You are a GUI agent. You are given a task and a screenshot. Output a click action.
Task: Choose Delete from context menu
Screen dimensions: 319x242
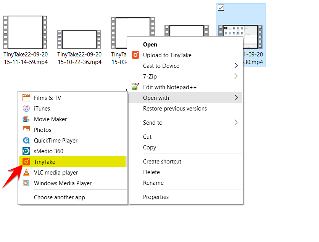pos(185,172)
